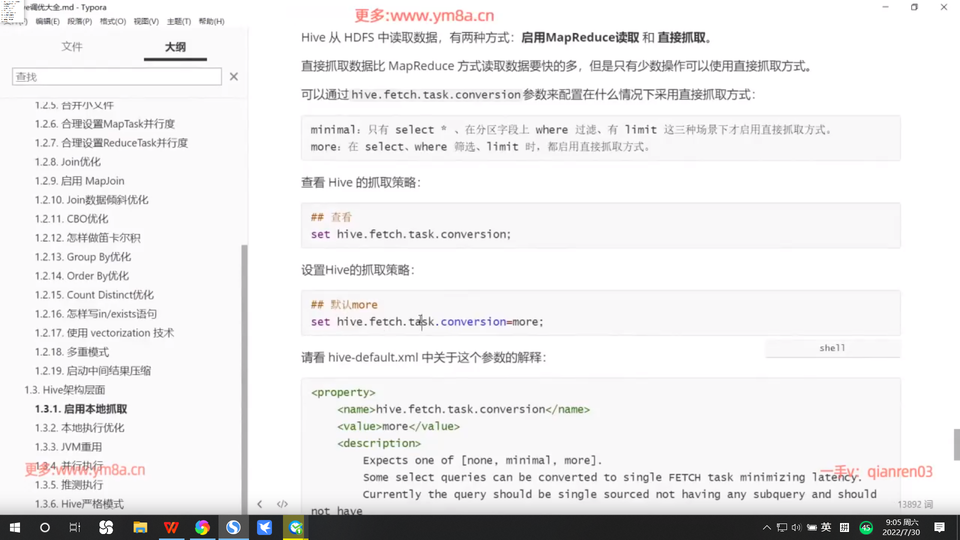
Task: Open Windows Start menu
Action: point(15,527)
